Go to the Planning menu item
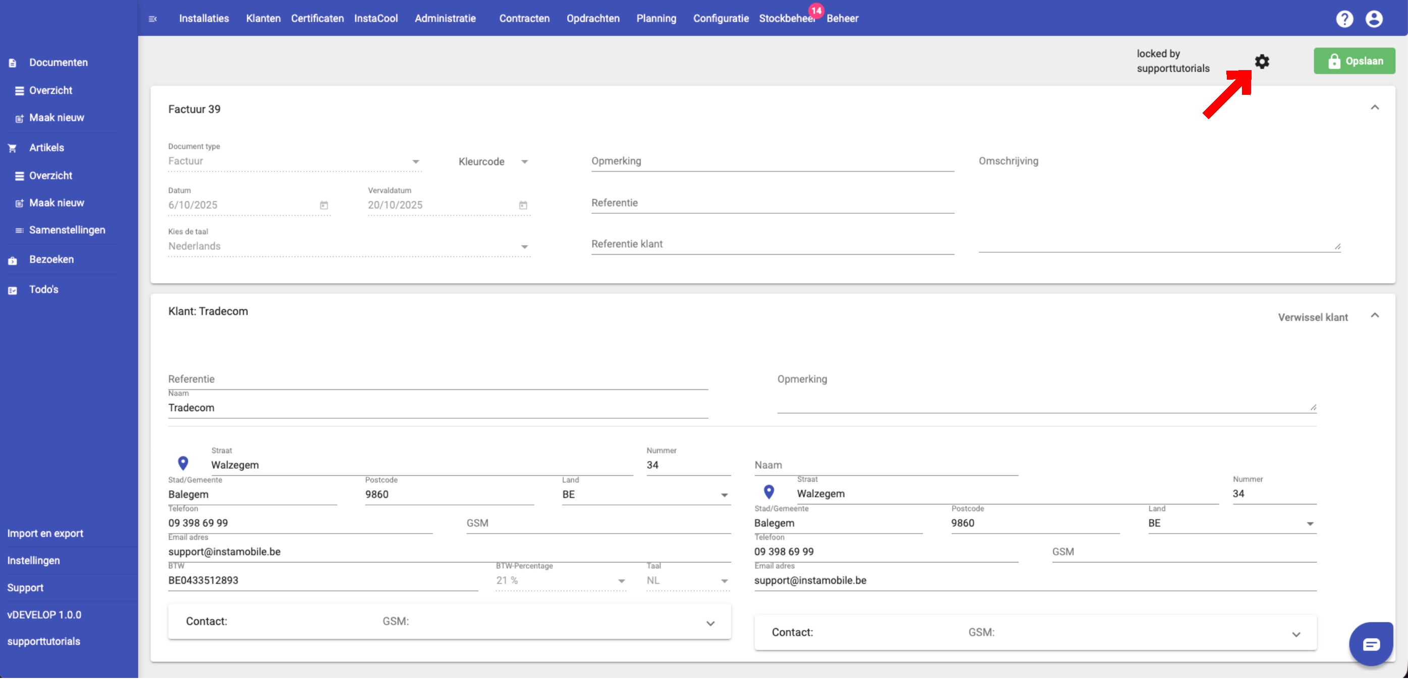The height and width of the screenshot is (679, 1408). [656, 19]
